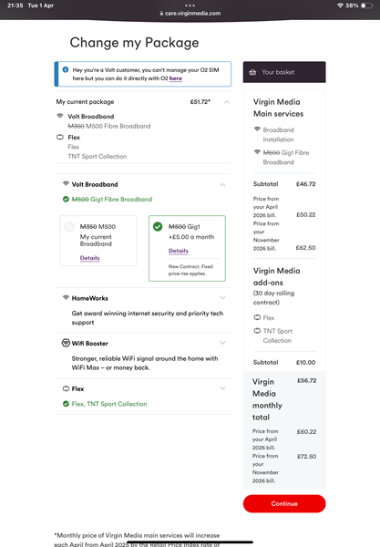This screenshot has height=547, width=380.
Task: Expand the HomeWorks section
Action: [222, 297]
